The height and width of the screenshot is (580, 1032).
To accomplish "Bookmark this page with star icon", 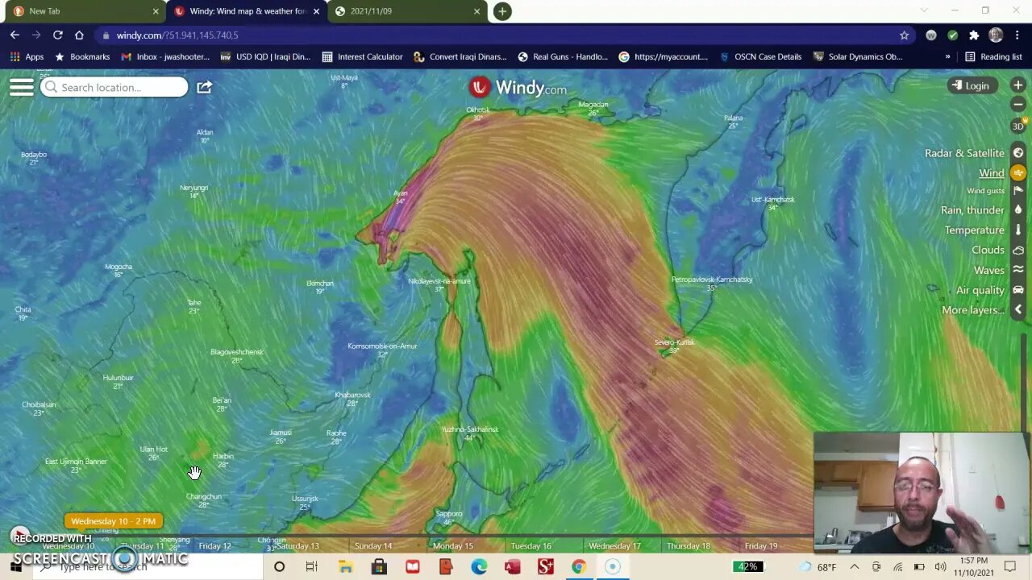I will [x=904, y=35].
